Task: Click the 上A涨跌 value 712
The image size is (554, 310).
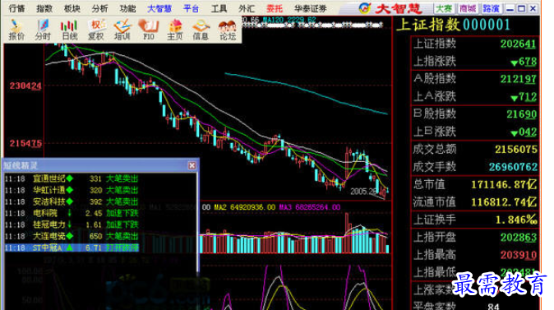Action: [524, 96]
